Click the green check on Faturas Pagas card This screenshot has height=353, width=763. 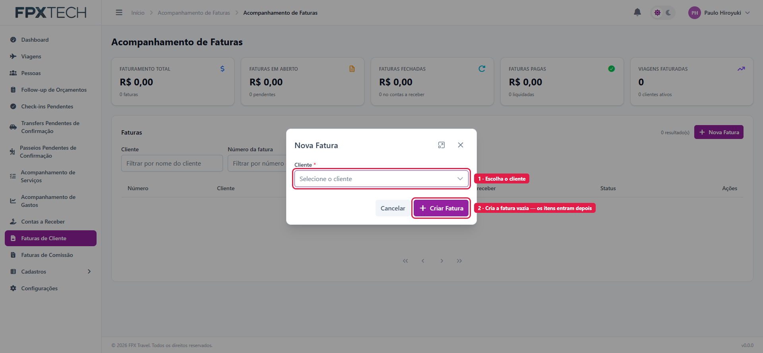pos(612,69)
